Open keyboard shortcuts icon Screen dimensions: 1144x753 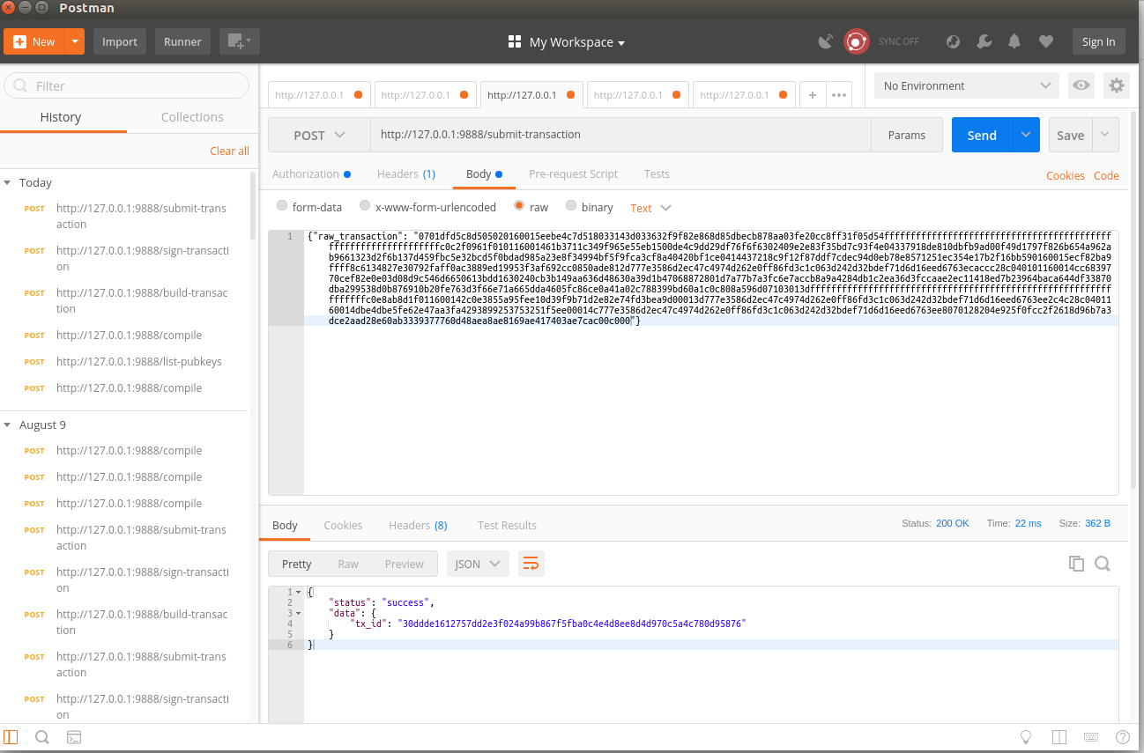pyautogui.click(x=1091, y=737)
